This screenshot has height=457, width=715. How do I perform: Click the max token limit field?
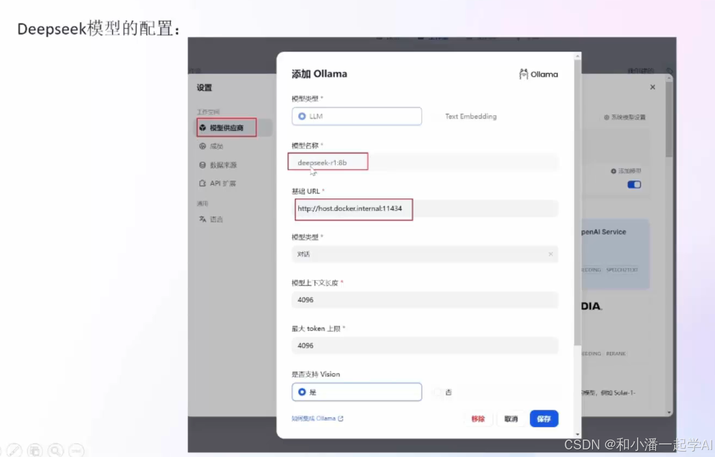(425, 345)
